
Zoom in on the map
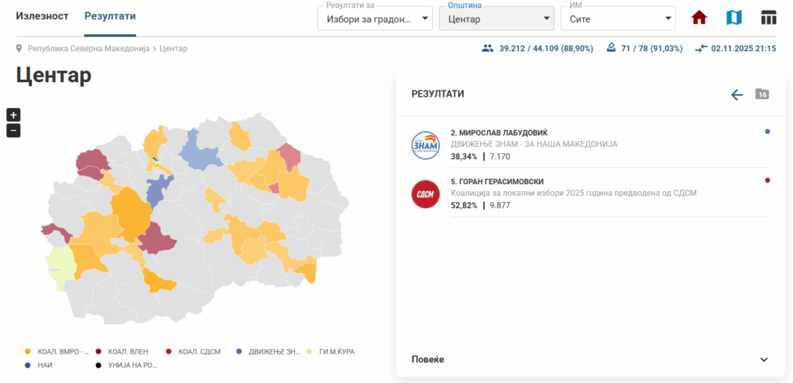tap(13, 115)
